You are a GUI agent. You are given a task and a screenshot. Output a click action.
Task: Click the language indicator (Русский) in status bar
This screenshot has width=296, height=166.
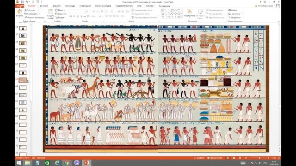[x=41, y=158]
